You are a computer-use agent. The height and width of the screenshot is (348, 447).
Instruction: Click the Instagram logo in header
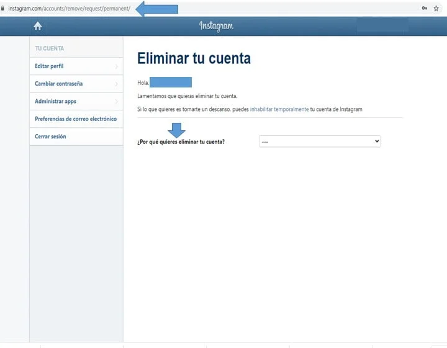[216, 26]
